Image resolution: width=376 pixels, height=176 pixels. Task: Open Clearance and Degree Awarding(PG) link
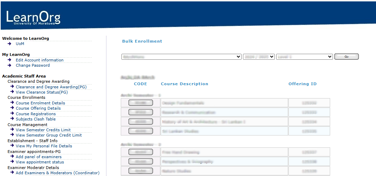click(51, 87)
